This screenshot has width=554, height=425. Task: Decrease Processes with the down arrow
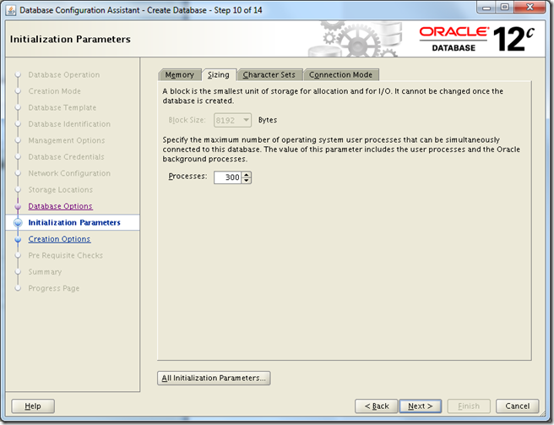point(247,181)
